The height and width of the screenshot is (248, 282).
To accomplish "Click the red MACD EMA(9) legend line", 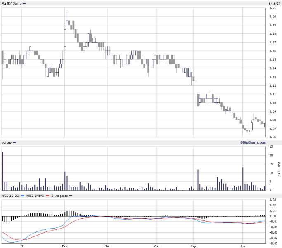I will tap(48, 195).
